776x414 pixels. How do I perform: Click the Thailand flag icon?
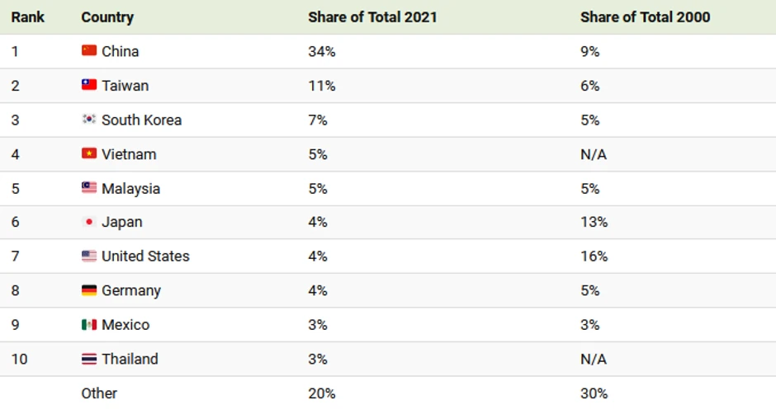[89, 359]
